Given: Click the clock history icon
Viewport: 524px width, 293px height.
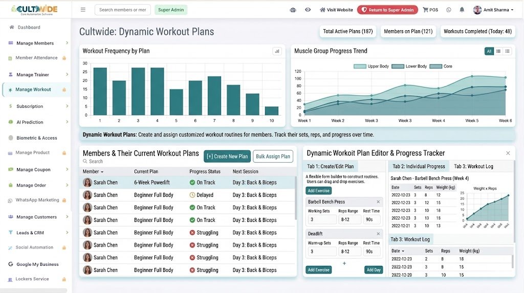Looking at the screenshot, I should point(449,10).
